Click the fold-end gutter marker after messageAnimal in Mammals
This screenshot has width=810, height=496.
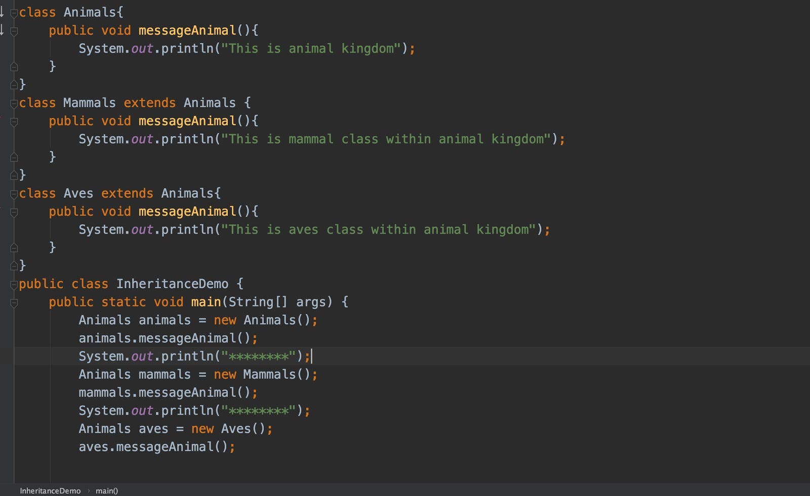(x=14, y=156)
